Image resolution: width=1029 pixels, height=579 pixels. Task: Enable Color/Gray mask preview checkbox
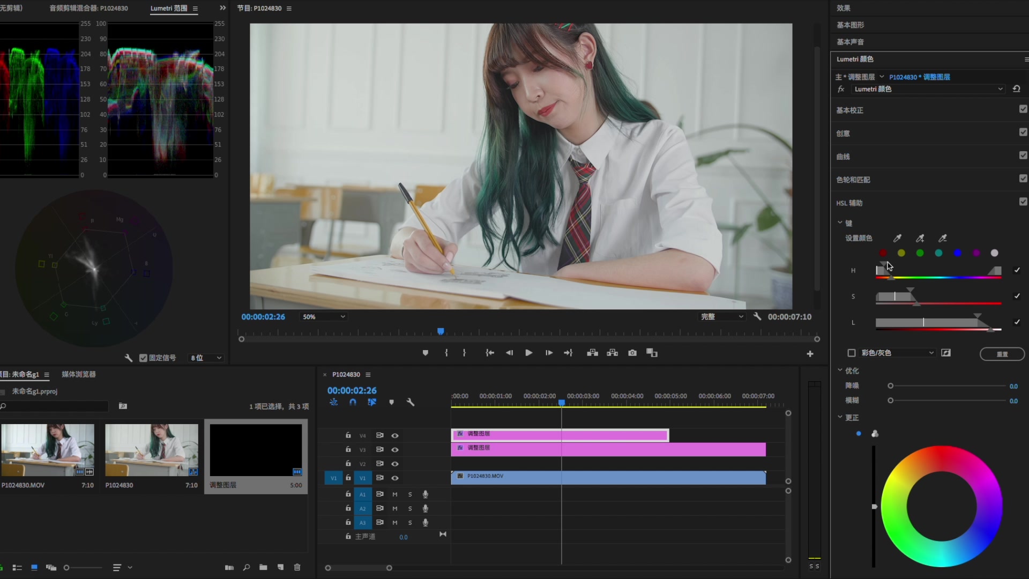point(851,353)
